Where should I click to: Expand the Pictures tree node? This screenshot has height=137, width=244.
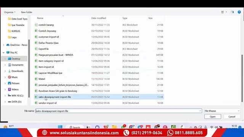point(5,83)
